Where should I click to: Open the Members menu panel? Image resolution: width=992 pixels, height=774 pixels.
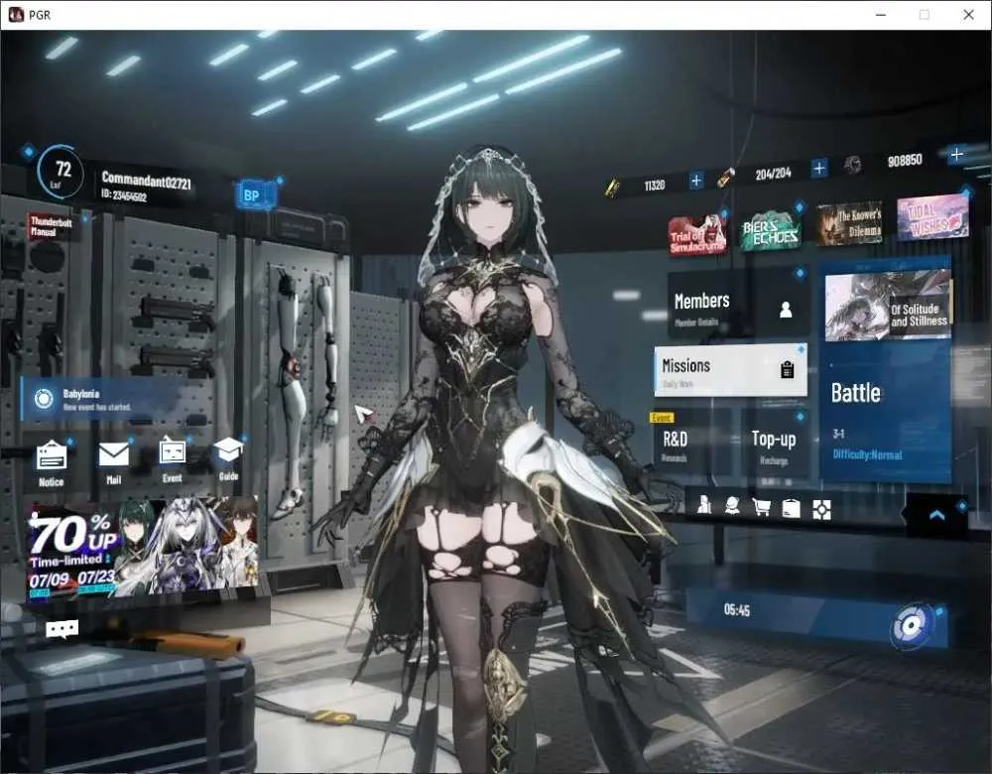click(738, 304)
